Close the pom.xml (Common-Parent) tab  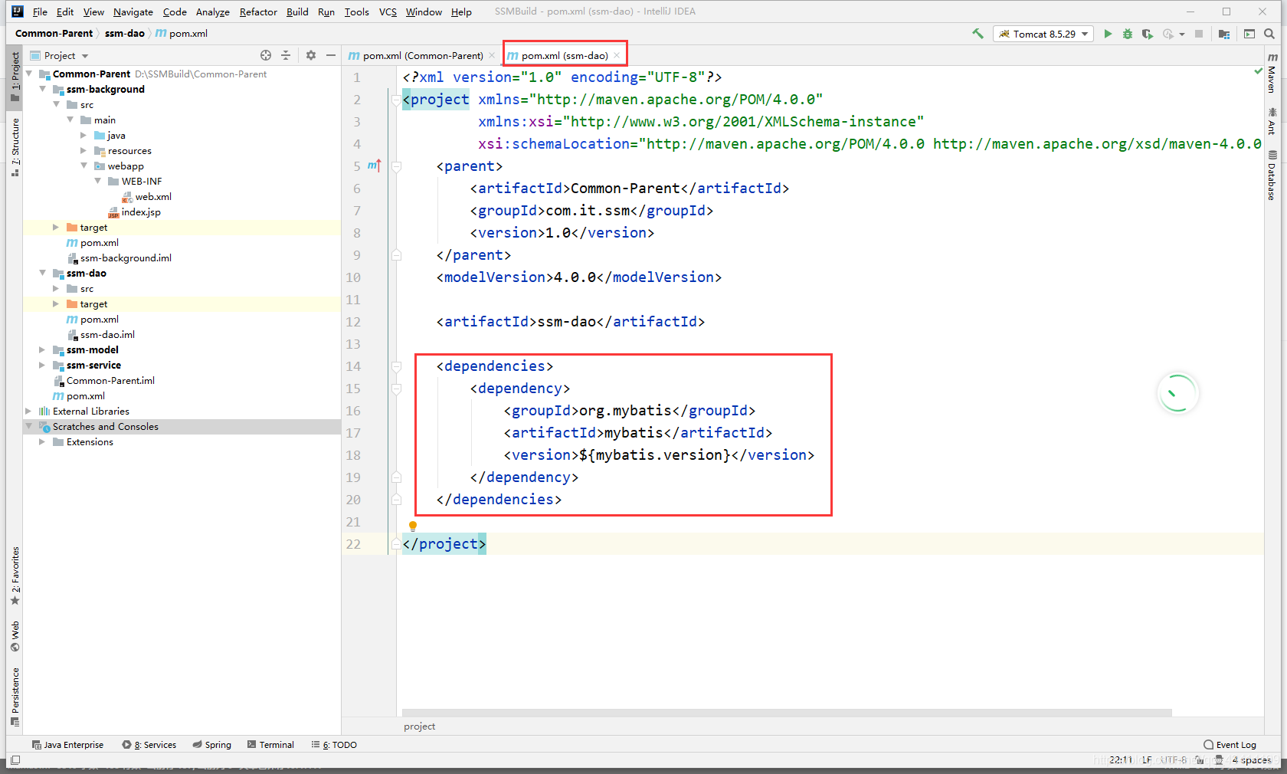[492, 55]
